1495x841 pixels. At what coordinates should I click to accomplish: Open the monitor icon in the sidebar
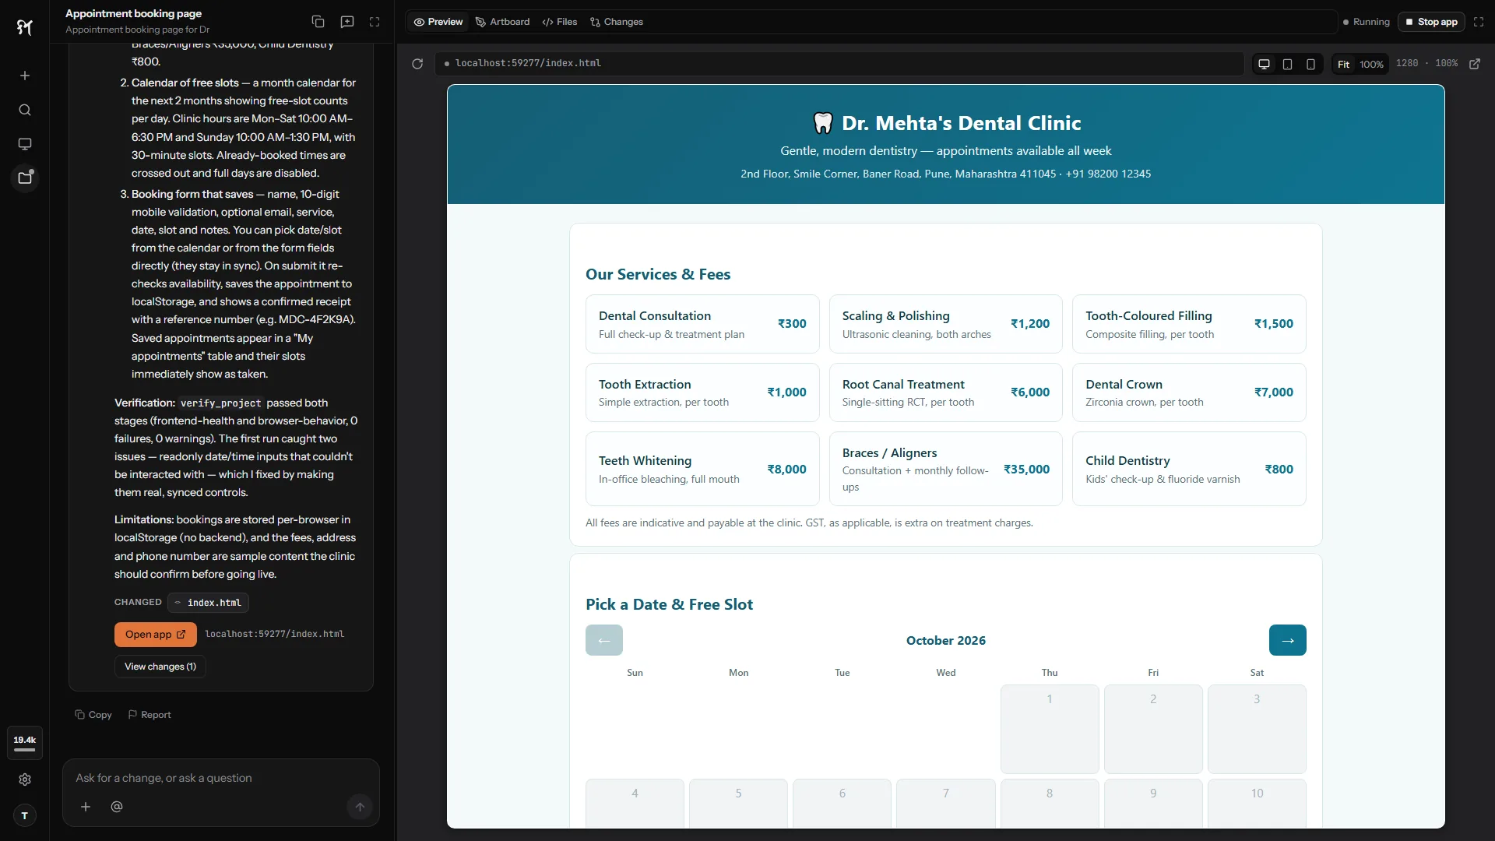coord(25,144)
